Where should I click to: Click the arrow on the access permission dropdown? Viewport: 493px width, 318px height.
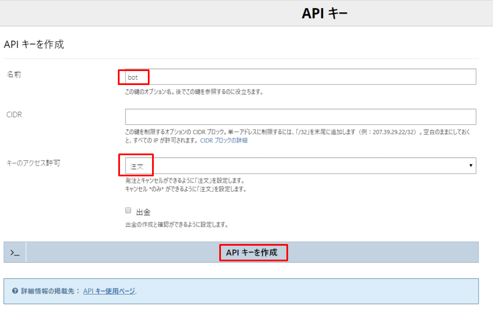click(x=471, y=166)
